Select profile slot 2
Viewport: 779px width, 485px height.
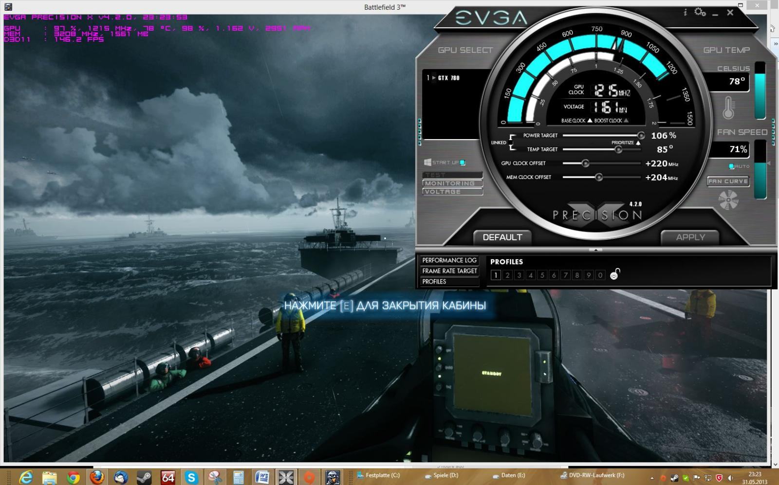coord(507,275)
